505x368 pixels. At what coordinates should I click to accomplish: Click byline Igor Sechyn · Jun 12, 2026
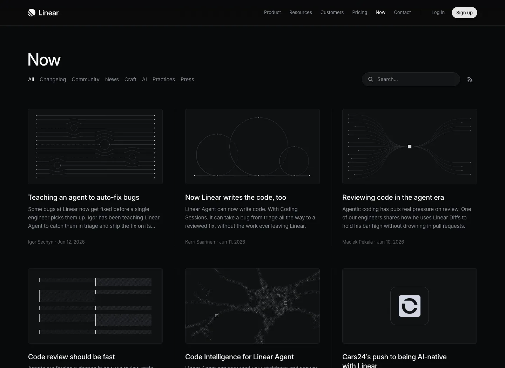click(56, 242)
